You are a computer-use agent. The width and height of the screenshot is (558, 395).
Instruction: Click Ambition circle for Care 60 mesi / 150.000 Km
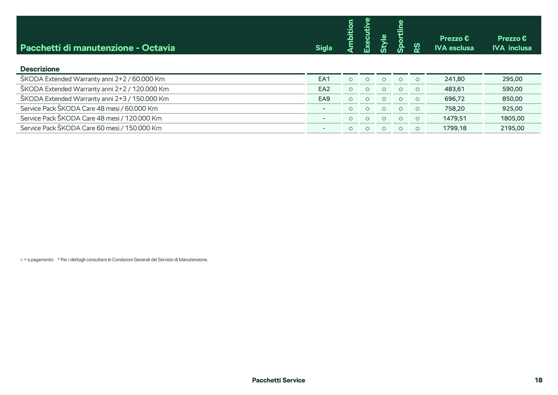350,129
